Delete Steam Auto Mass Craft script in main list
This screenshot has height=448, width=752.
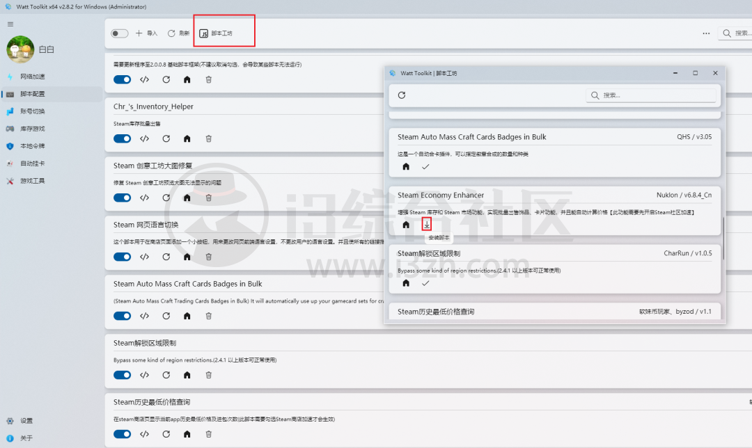tap(209, 316)
